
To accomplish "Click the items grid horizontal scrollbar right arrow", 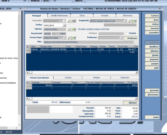I will [137, 72].
